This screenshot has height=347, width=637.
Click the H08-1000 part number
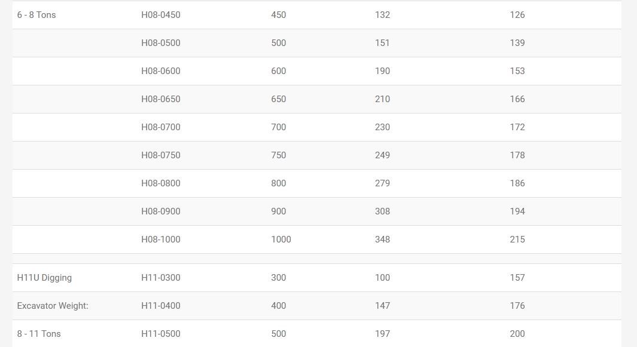160,239
